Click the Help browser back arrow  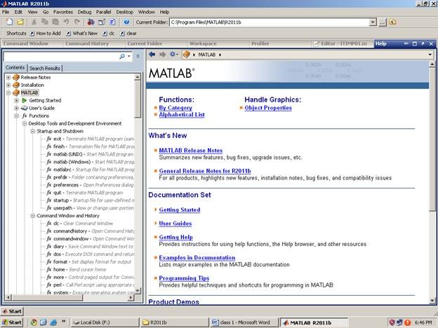(x=152, y=55)
